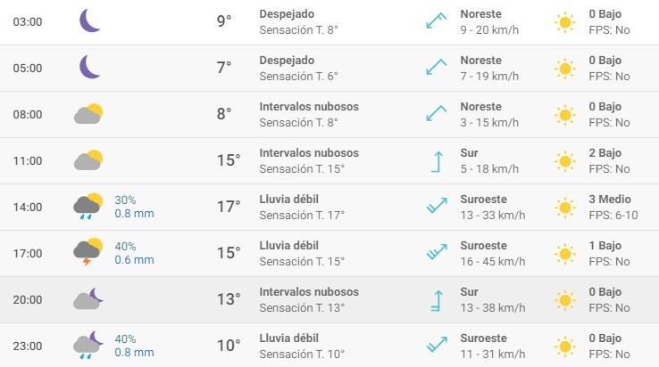
Task: Click the moon icon at 03:00
Action: click(89, 21)
